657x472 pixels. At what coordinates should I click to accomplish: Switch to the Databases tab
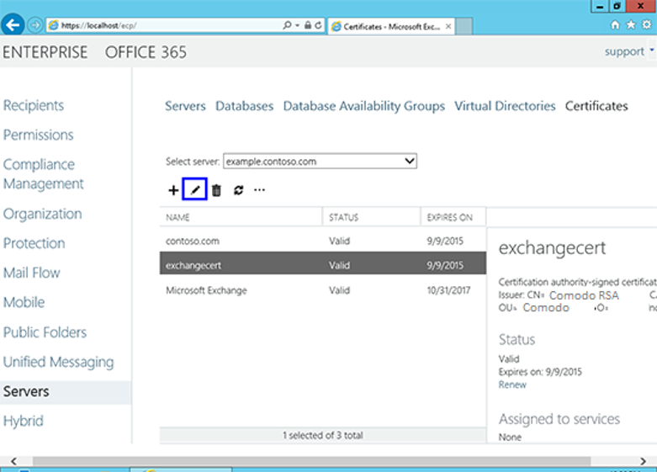(244, 106)
